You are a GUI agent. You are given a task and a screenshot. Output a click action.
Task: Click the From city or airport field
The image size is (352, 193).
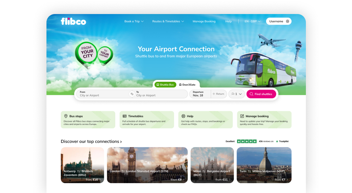[x=103, y=94]
